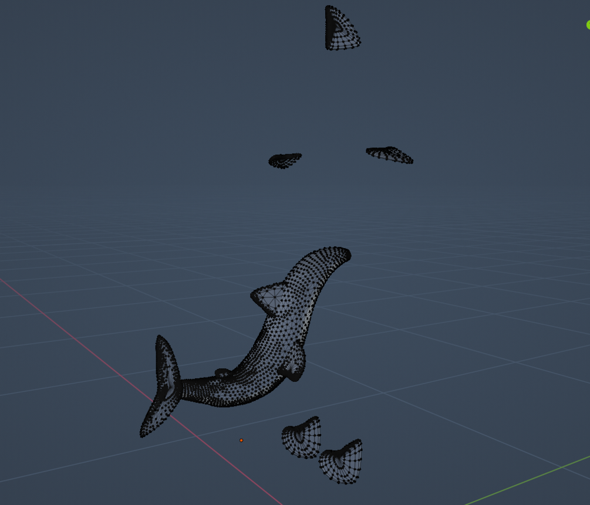Click the curved dolphin body mesh
590x505 pixels.
coord(278,338)
